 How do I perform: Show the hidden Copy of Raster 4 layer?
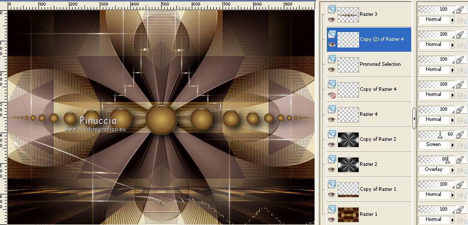pyautogui.click(x=331, y=94)
